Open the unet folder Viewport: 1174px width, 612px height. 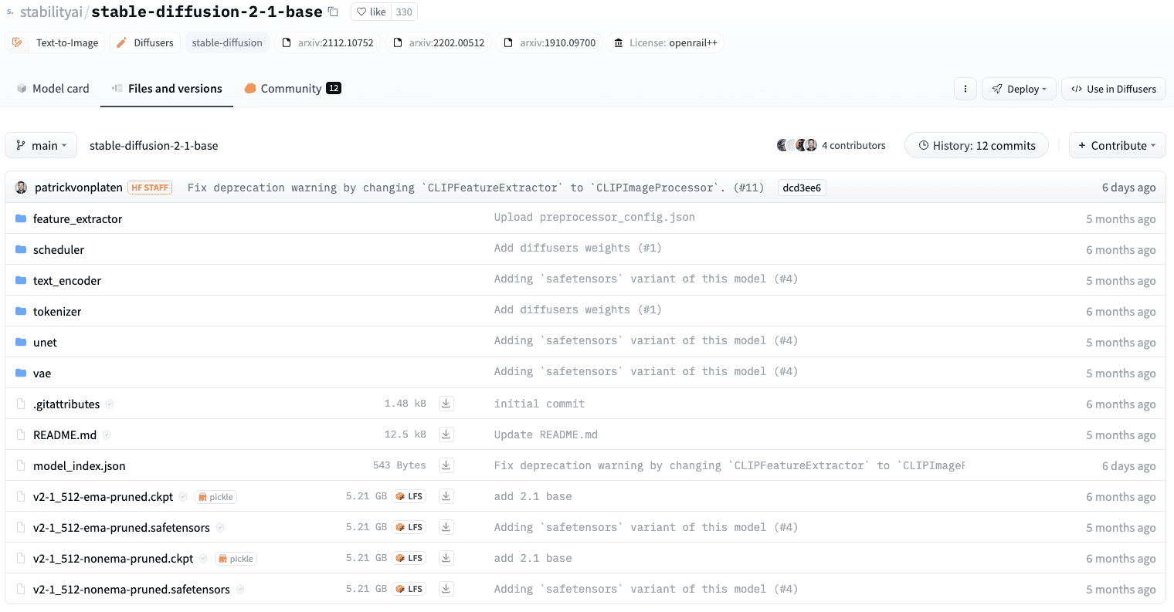45,343
